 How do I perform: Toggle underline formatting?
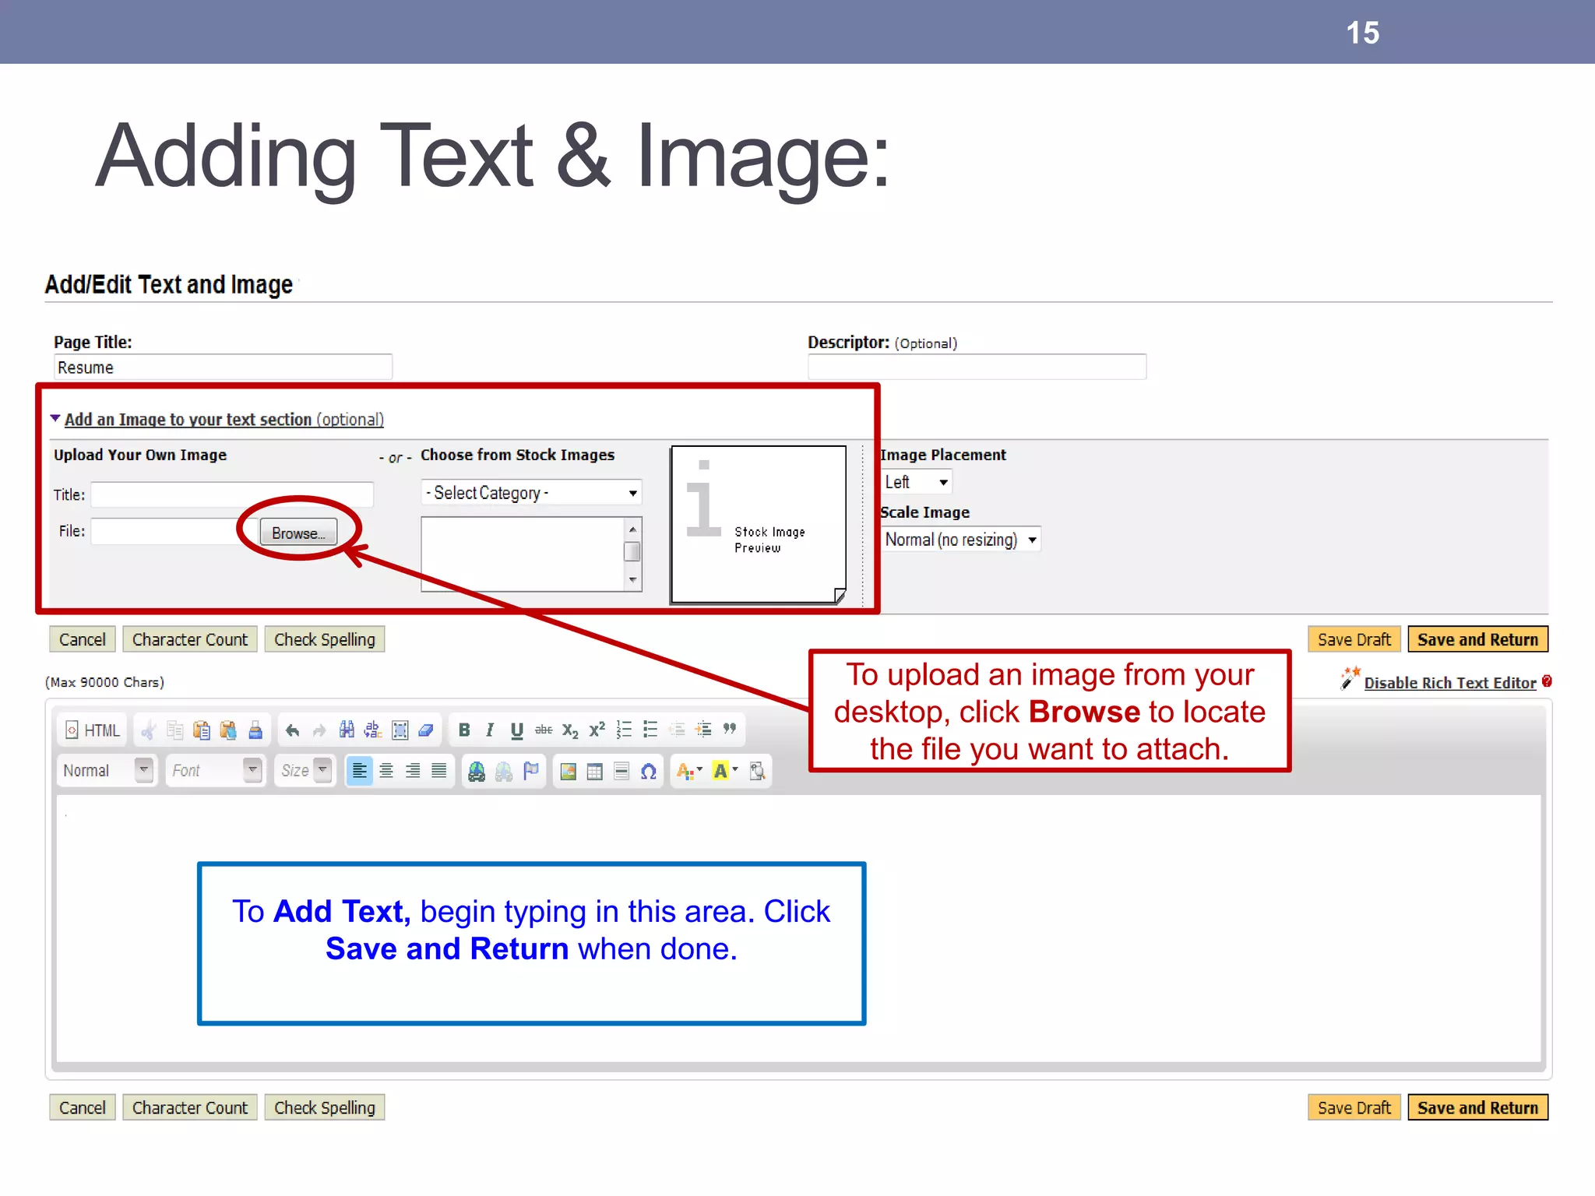[516, 730]
